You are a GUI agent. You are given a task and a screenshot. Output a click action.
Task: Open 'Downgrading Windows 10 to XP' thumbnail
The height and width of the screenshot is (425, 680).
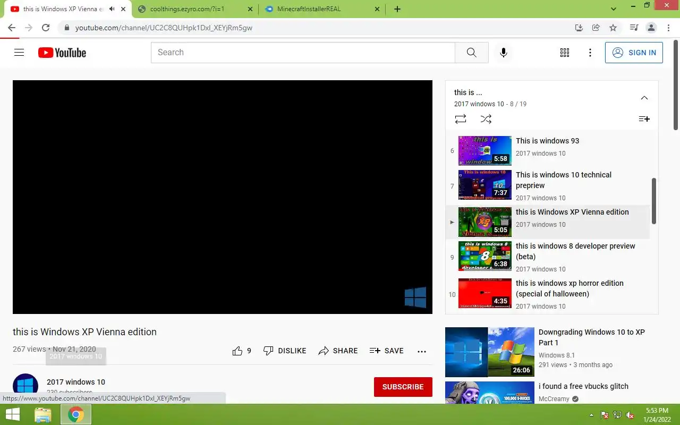pos(490,352)
